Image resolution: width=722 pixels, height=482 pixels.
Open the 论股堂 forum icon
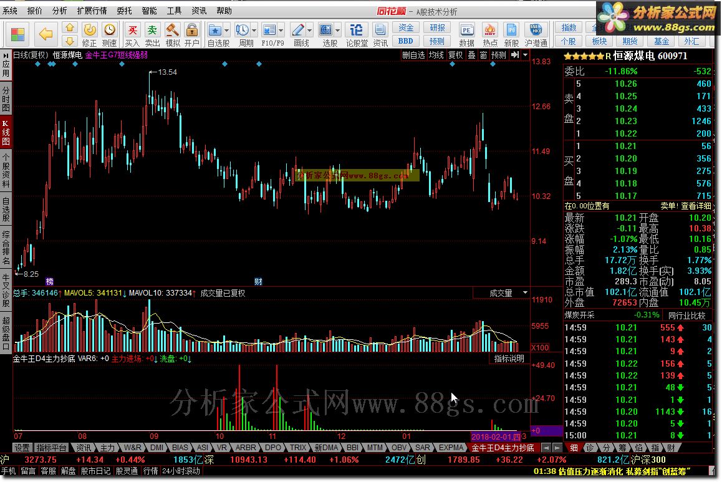coord(357,34)
